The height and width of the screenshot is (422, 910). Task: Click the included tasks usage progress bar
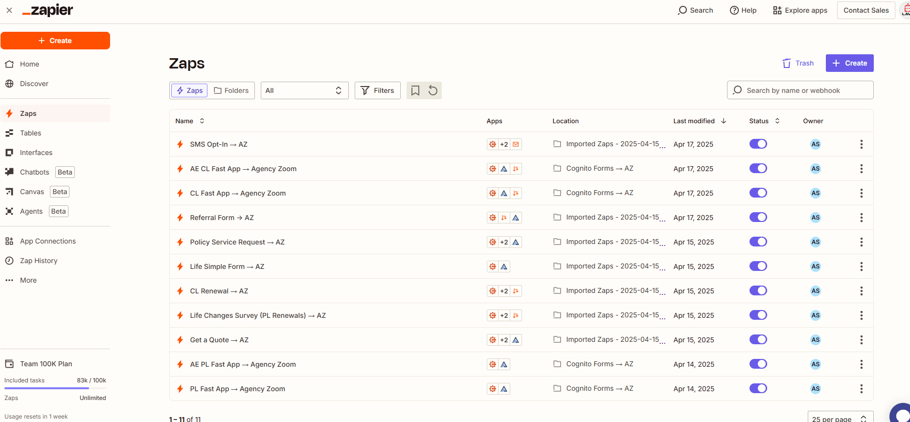tap(55, 388)
